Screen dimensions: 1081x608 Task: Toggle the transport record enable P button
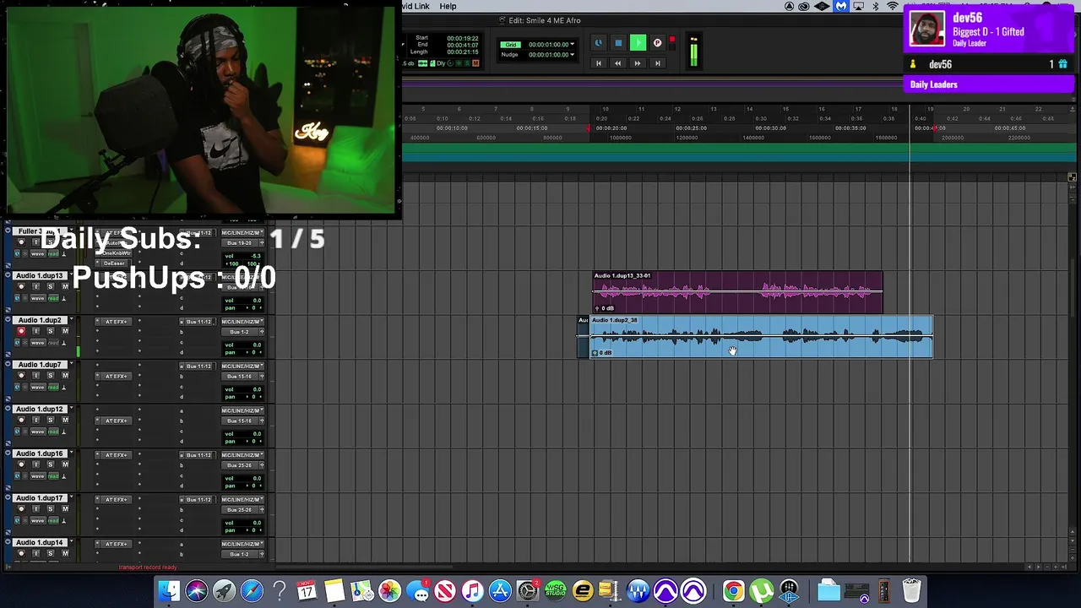[657, 43]
